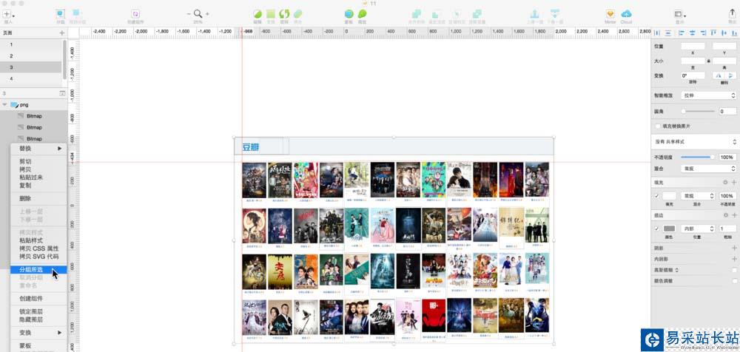
Task: Open the shared style dropdown
Action: tap(695, 141)
